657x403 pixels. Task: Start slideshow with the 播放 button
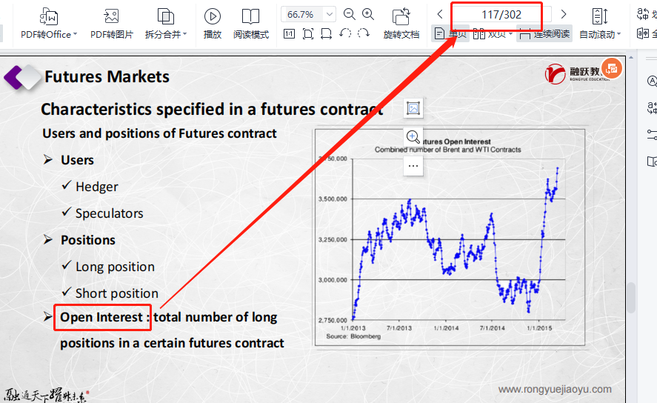point(213,23)
